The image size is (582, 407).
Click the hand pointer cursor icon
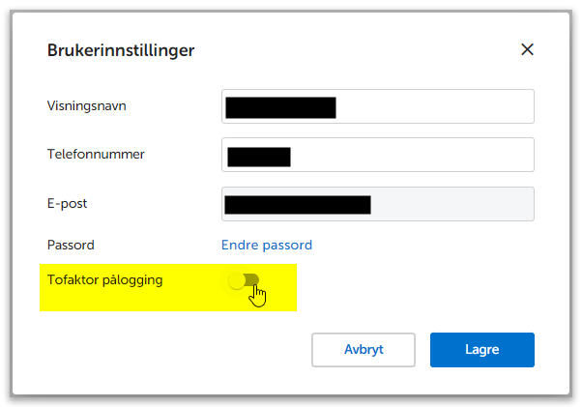tap(257, 294)
